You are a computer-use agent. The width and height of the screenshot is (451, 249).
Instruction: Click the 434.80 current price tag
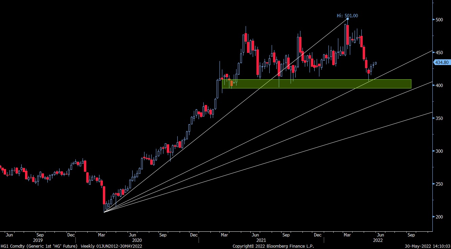coord(442,62)
